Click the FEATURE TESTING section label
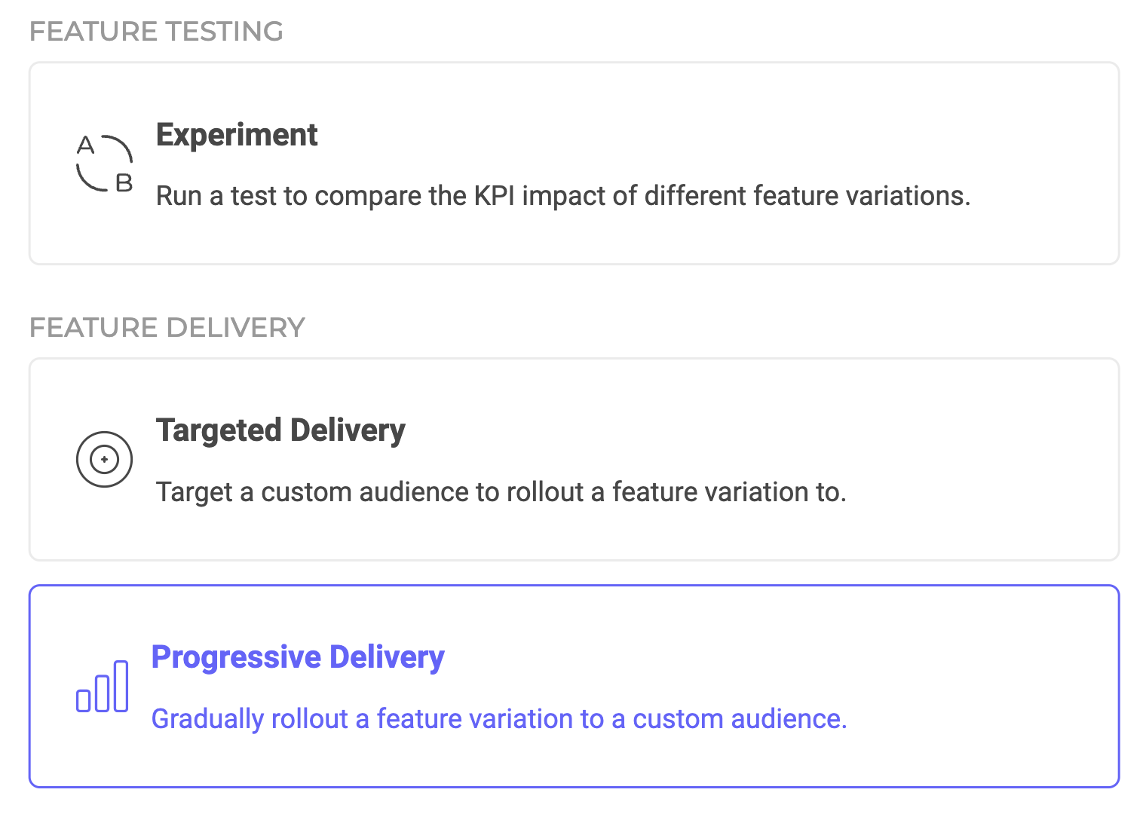This screenshot has height=817, width=1146. (156, 32)
